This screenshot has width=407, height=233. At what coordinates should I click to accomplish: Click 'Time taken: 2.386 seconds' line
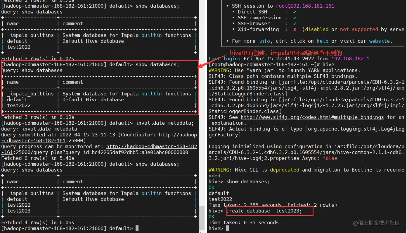tap(273, 205)
